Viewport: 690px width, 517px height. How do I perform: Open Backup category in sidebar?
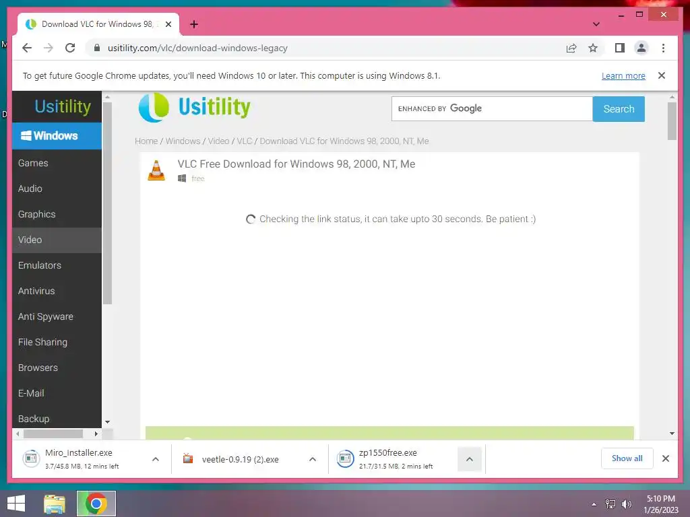[57, 419]
